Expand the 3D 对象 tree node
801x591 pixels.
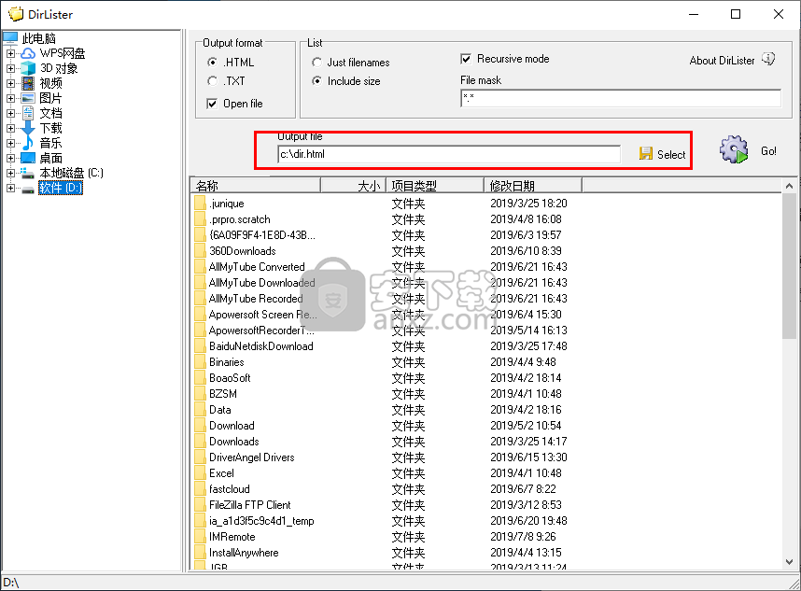click(10, 68)
